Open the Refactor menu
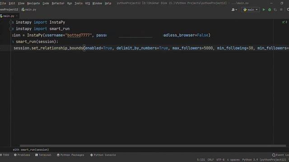This screenshot has width=289, height=162. click(x=58, y=3)
